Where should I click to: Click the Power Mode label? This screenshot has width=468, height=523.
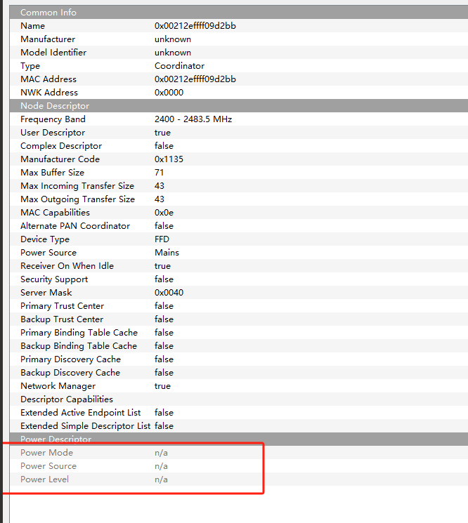46,453
